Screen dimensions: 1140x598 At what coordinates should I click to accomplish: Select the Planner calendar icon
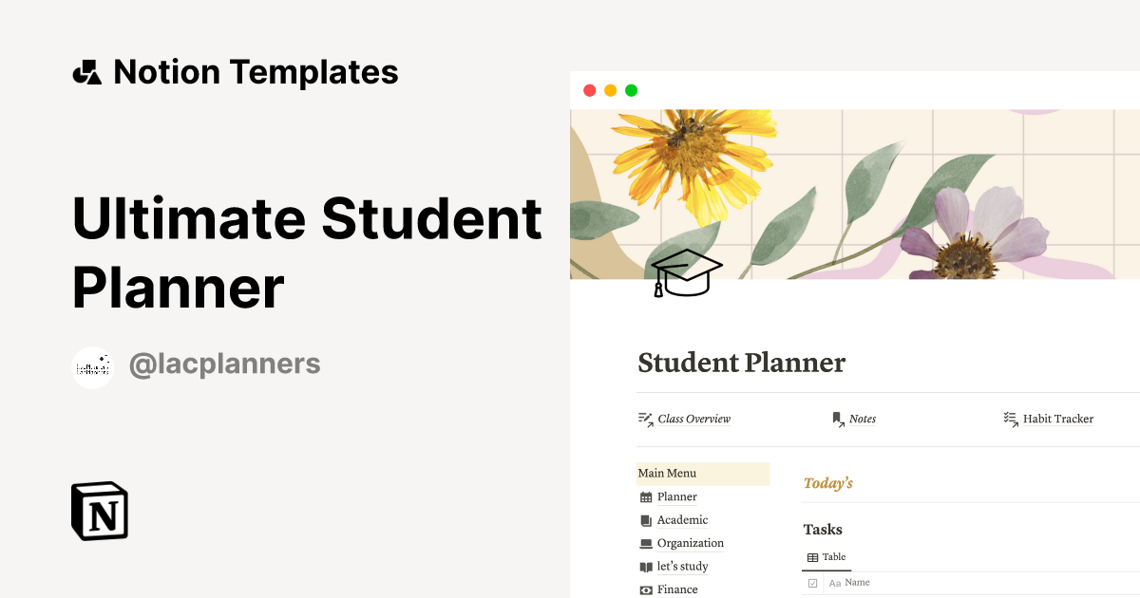tap(645, 496)
